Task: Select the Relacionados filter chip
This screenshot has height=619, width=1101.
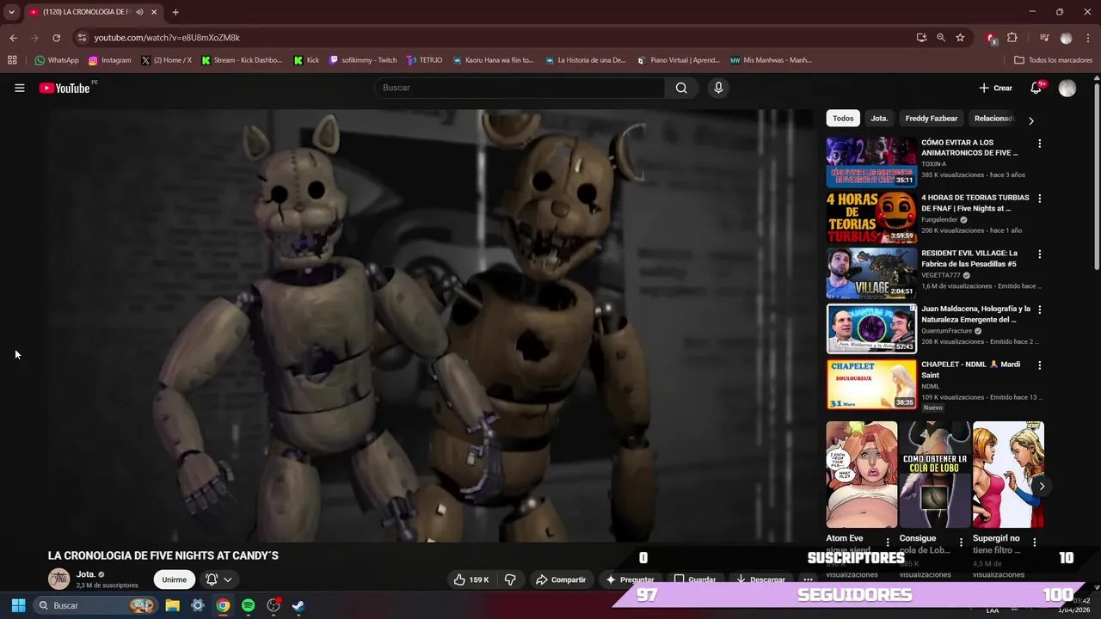Action: click(993, 119)
